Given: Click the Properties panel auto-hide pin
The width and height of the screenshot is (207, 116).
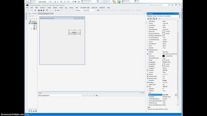Looking at the screenshot, I should point(176,14).
